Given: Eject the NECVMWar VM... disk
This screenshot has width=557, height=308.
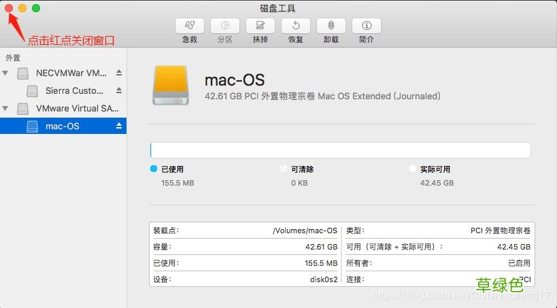Looking at the screenshot, I should click(x=119, y=73).
